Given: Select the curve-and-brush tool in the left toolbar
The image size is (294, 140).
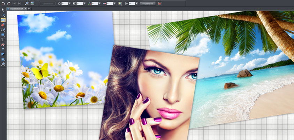Looking at the screenshot, I should [x=3, y=30].
